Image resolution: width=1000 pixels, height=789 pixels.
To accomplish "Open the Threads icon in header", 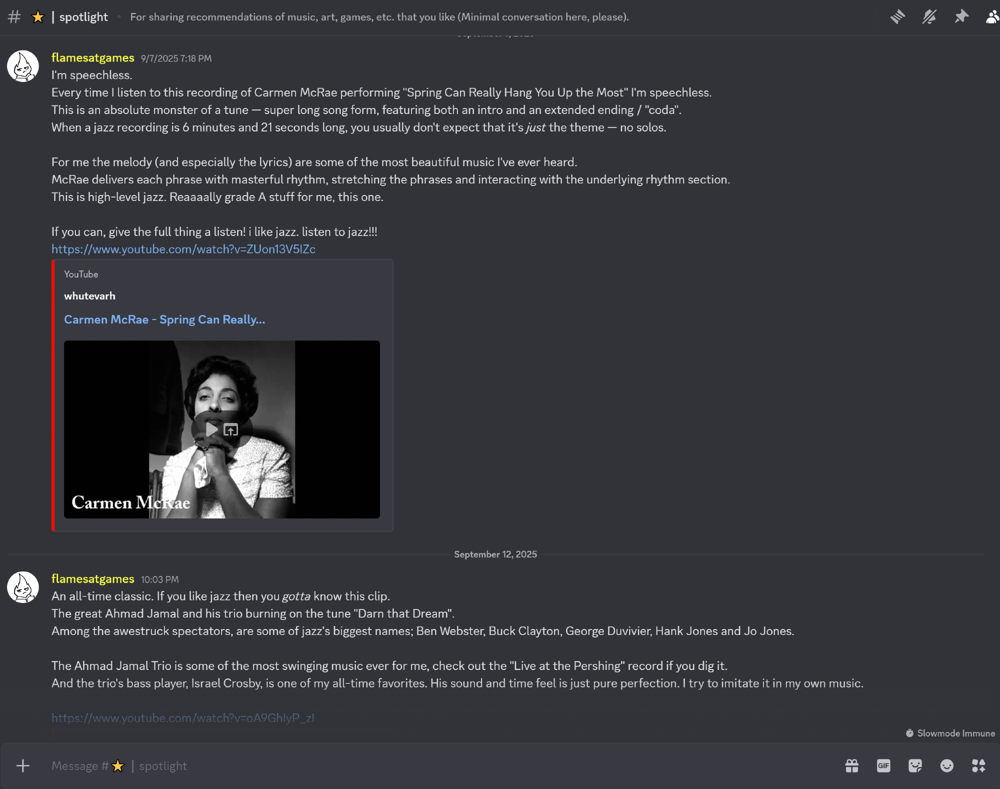I will (897, 17).
